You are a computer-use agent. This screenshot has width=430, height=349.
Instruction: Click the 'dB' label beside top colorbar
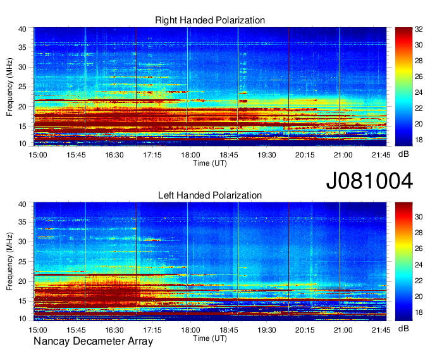point(403,154)
